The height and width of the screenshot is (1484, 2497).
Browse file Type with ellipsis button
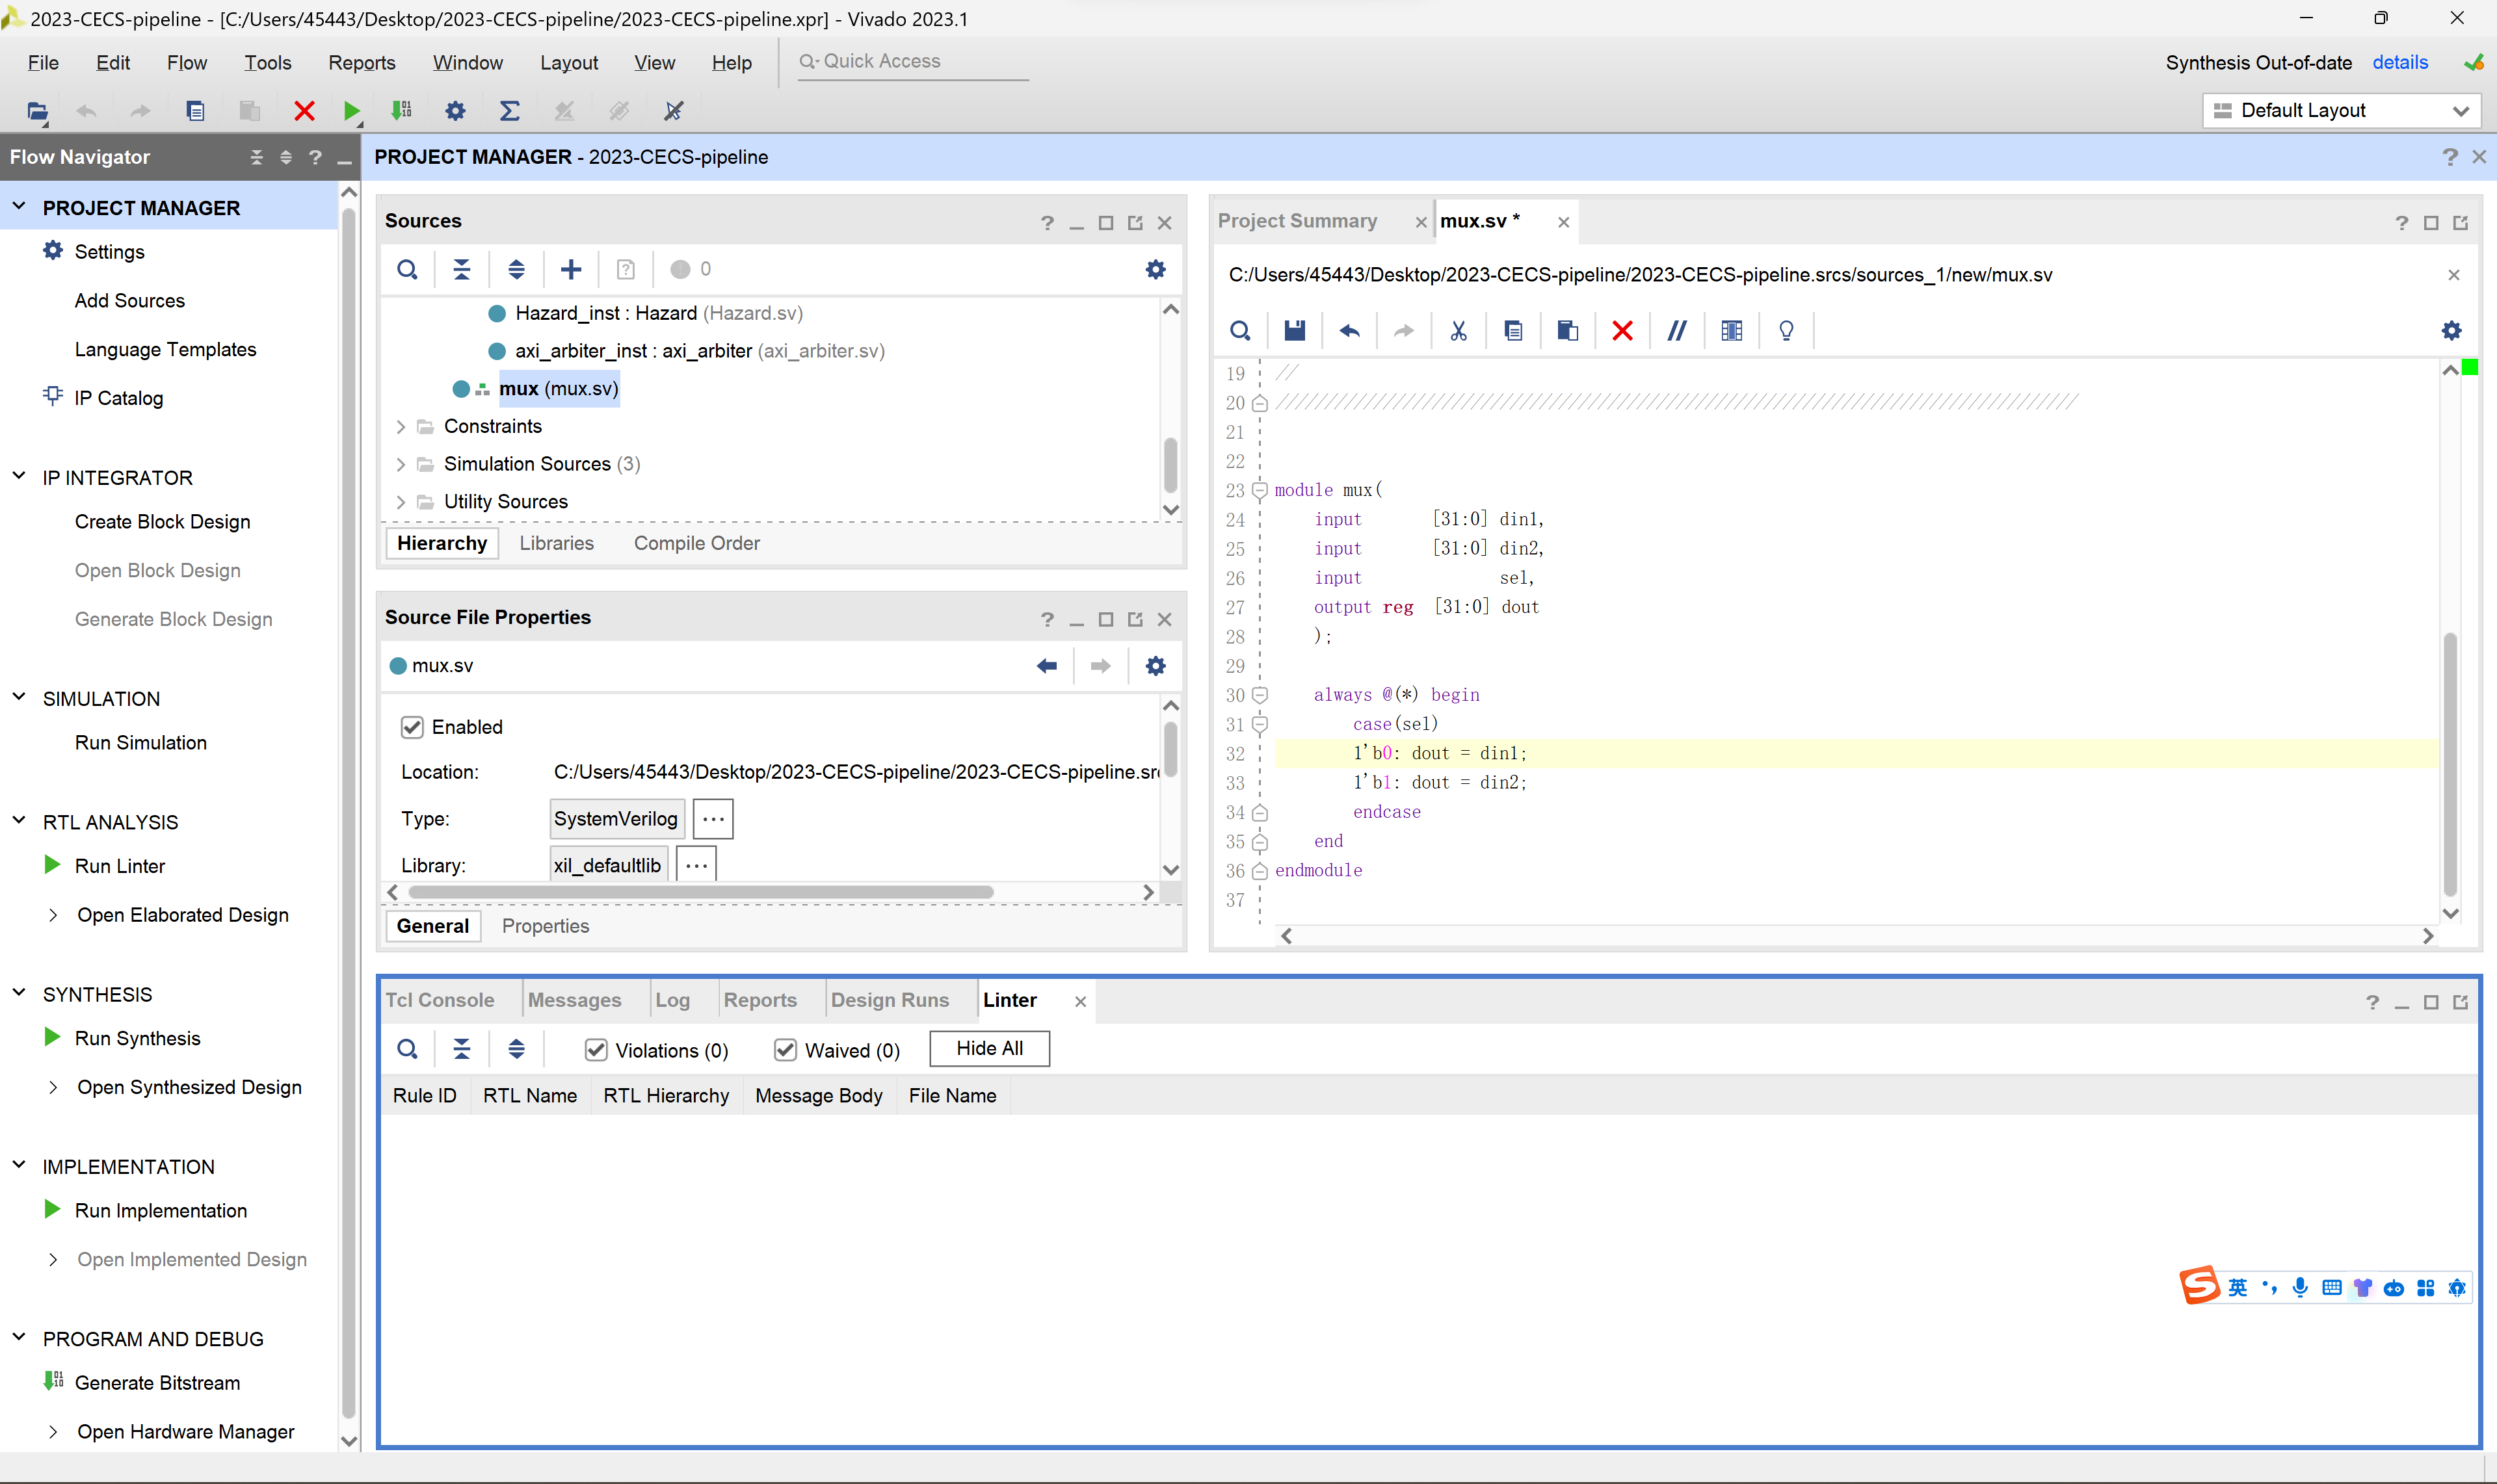pyautogui.click(x=712, y=819)
